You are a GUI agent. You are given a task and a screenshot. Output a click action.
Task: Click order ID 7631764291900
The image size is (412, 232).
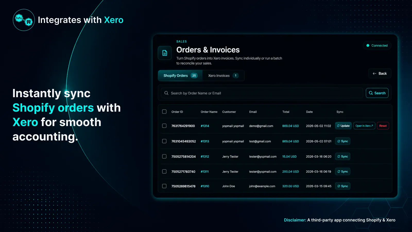(183, 126)
